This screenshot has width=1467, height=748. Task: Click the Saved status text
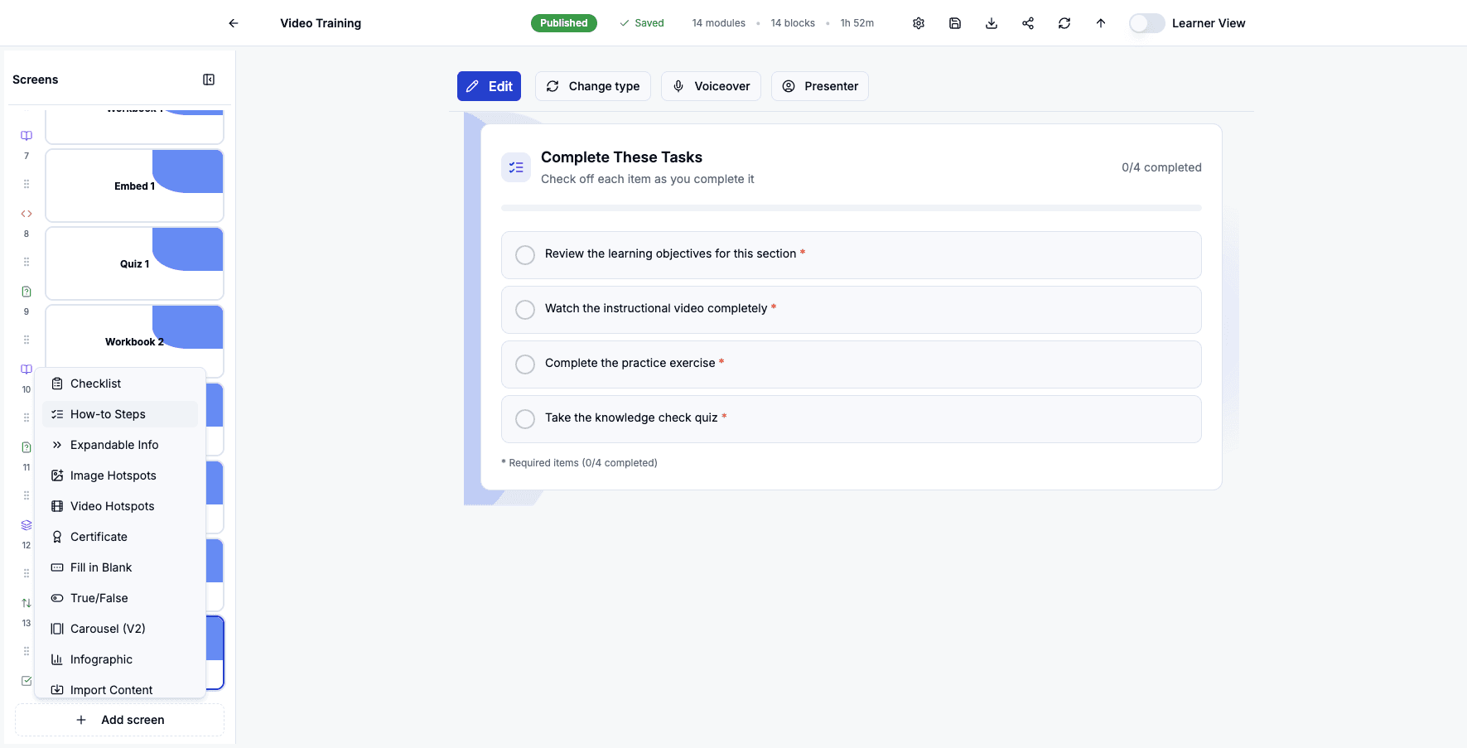649,23
